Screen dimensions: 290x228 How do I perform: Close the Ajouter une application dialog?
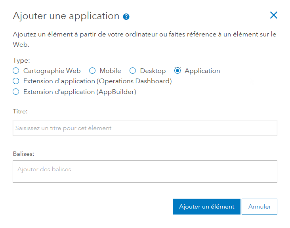pos(273,15)
